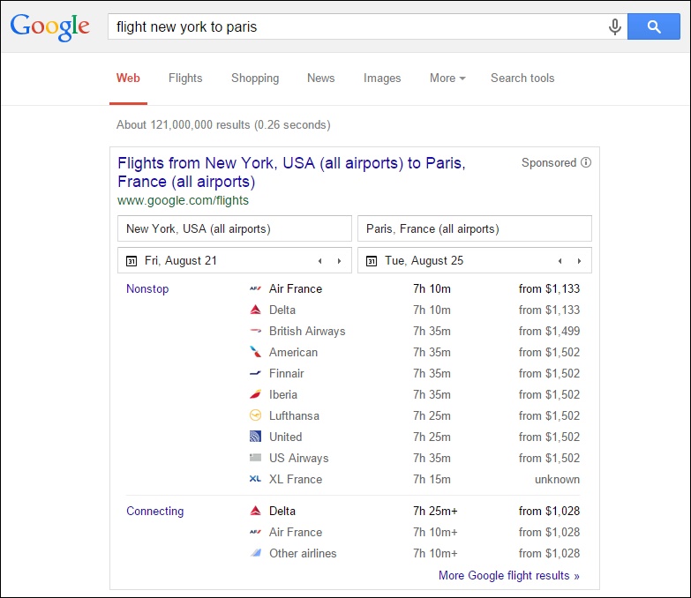Switch to the Images tab
Viewport: 691px width, 598px height.
click(x=382, y=78)
